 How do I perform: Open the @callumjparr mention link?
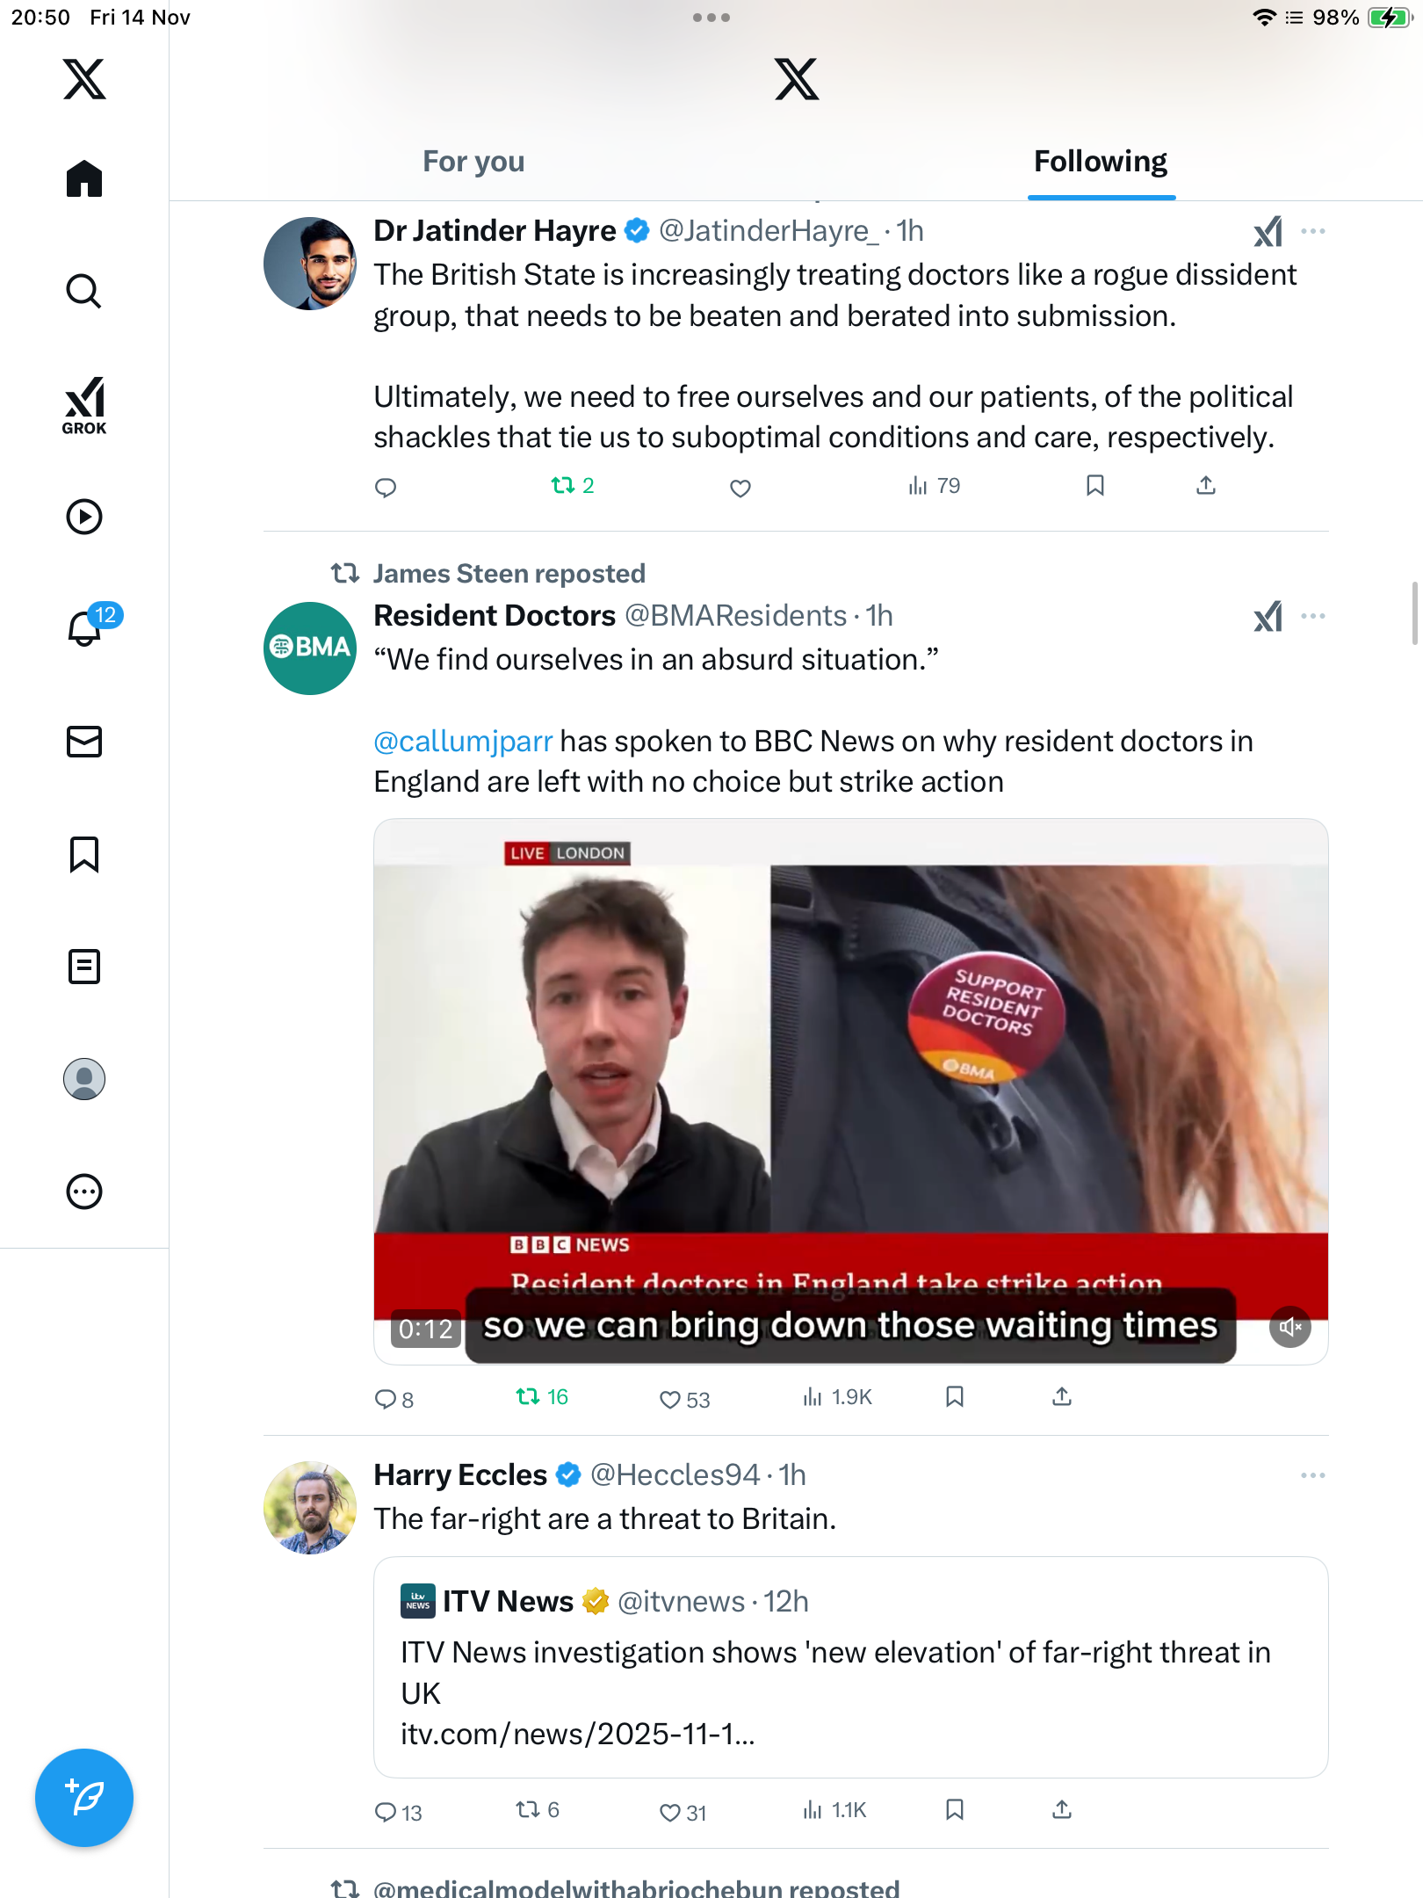pyautogui.click(x=463, y=742)
